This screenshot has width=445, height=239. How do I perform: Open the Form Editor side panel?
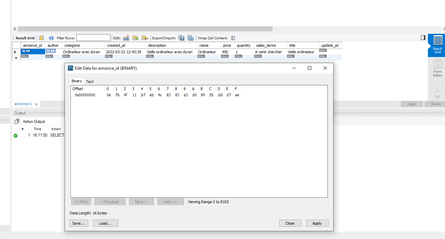(x=437, y=68)
